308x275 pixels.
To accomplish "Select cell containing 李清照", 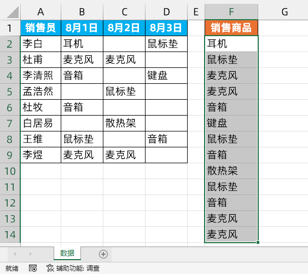I will 40,76.
